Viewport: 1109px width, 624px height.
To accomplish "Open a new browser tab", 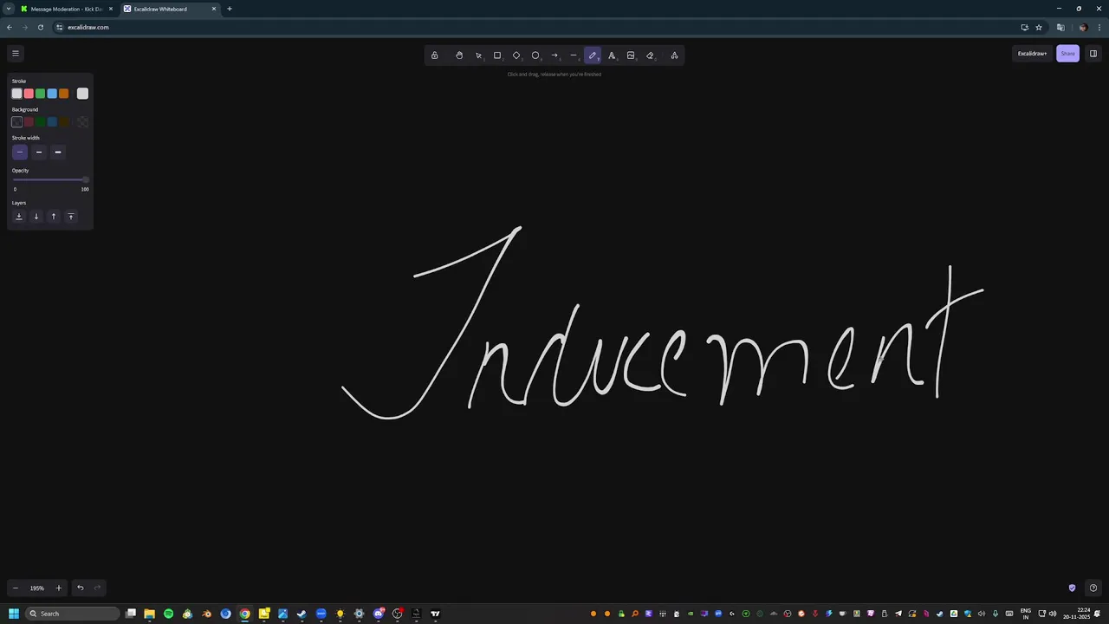I will pyautogui.click(x=230, y=9).
